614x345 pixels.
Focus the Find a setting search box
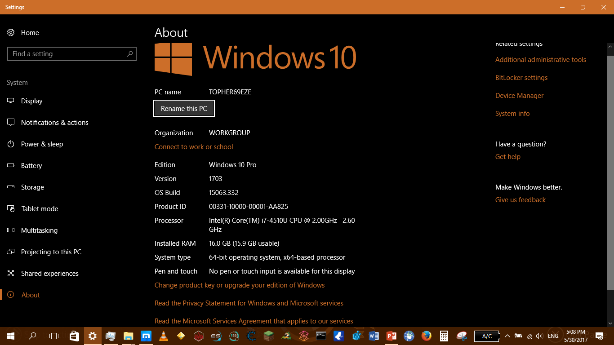pos(72,54)
